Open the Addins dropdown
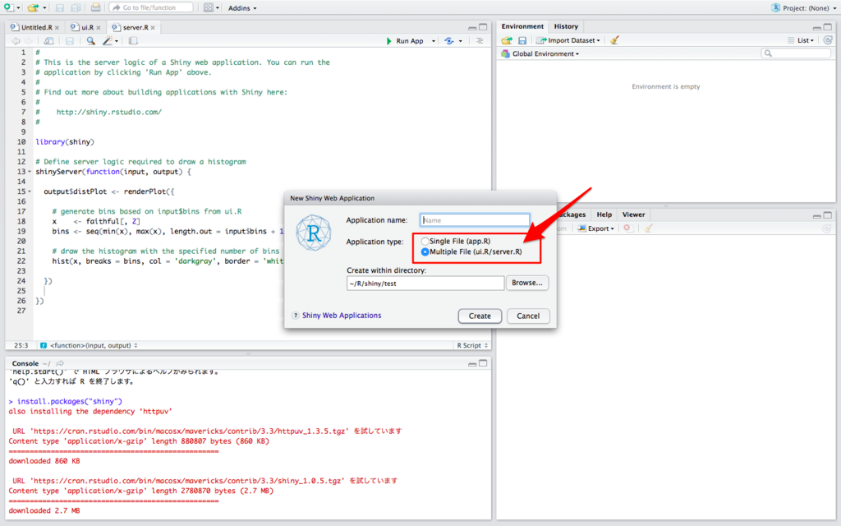This screenshot has height=526, width=841. coord(242,8)
